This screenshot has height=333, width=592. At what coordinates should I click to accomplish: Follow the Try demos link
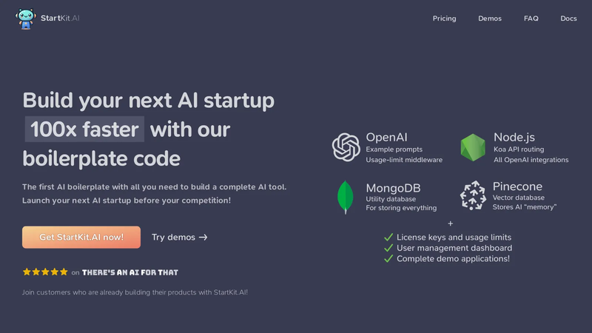coord(179,237)
